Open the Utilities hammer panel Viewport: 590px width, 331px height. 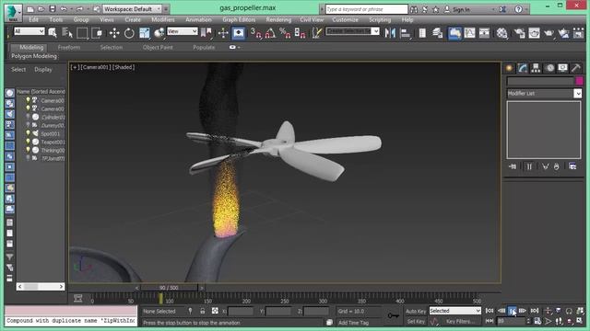pyautogui.click(x=576, y=68)
